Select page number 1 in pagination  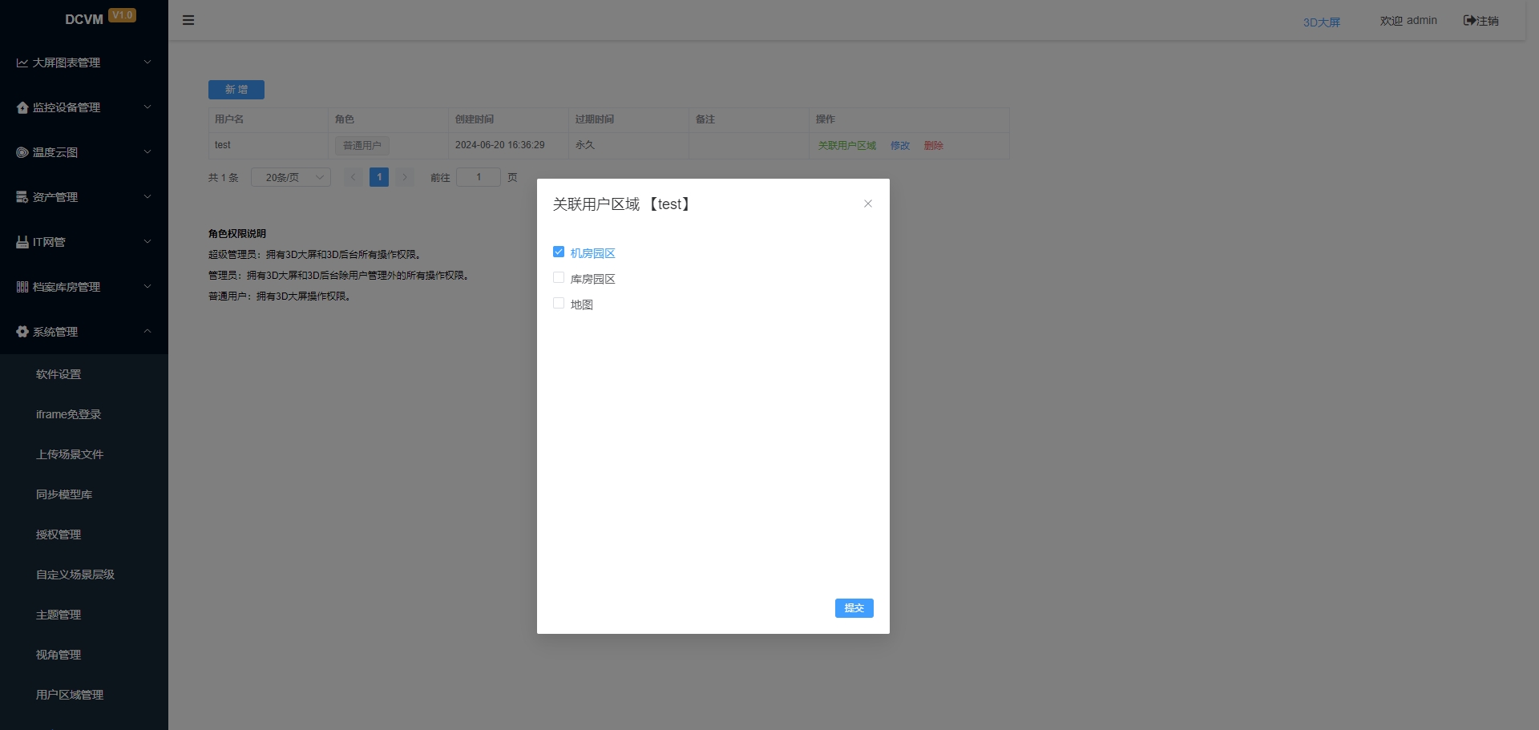(x=379, y=177)
